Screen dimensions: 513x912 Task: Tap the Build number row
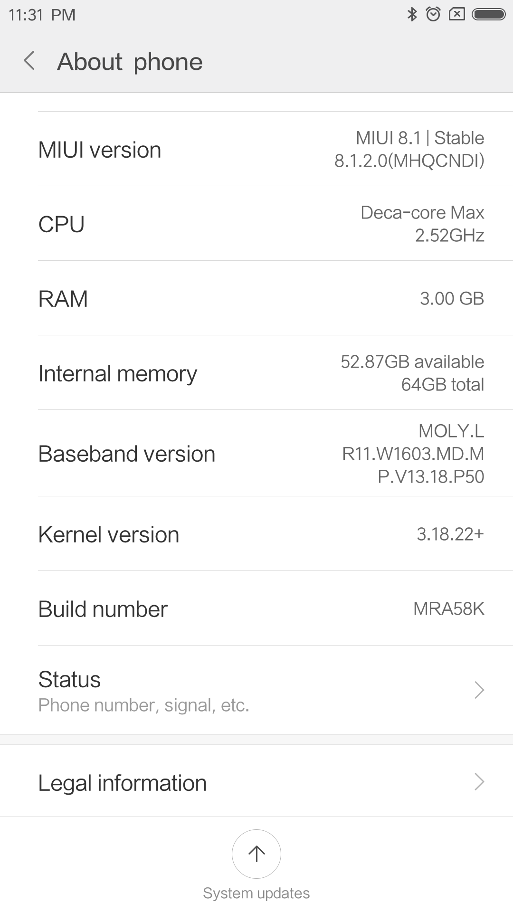[x=256, y=608]
